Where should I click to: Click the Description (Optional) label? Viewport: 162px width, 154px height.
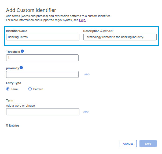pyautogui.click(x=98, y=31)
